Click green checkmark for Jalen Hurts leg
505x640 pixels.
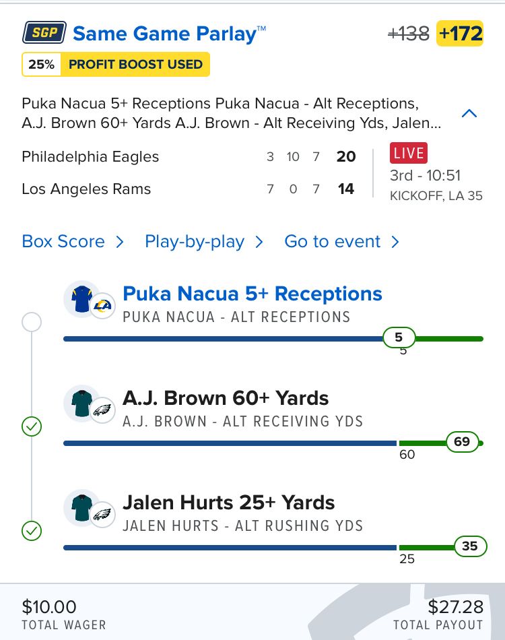pos(32,531)
